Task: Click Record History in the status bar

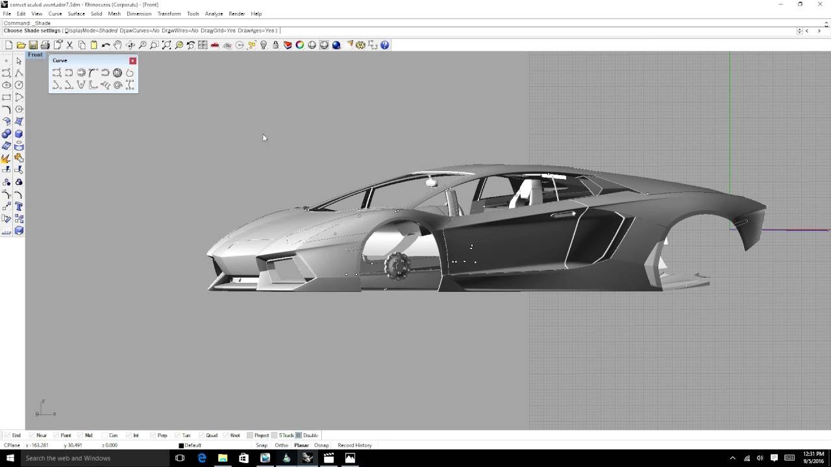Action: [354, 445]
